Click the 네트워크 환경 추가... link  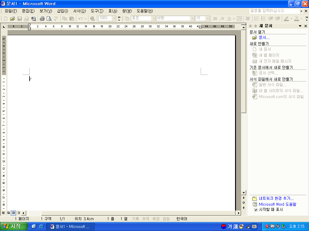[x=276, y=199]
